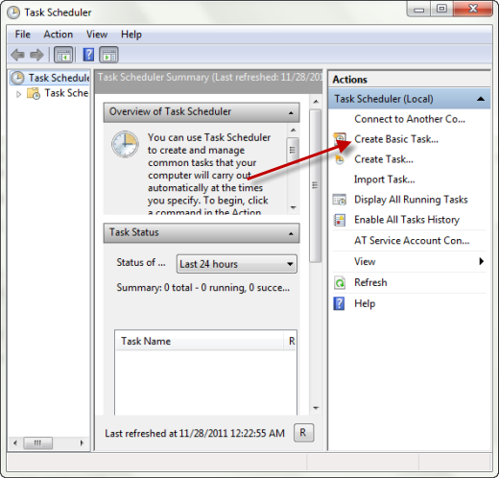The height and width of the screenshot is (478, 499).
Task: Click the Display All Running Tasks icon
Action: click(x=340, y=200)
